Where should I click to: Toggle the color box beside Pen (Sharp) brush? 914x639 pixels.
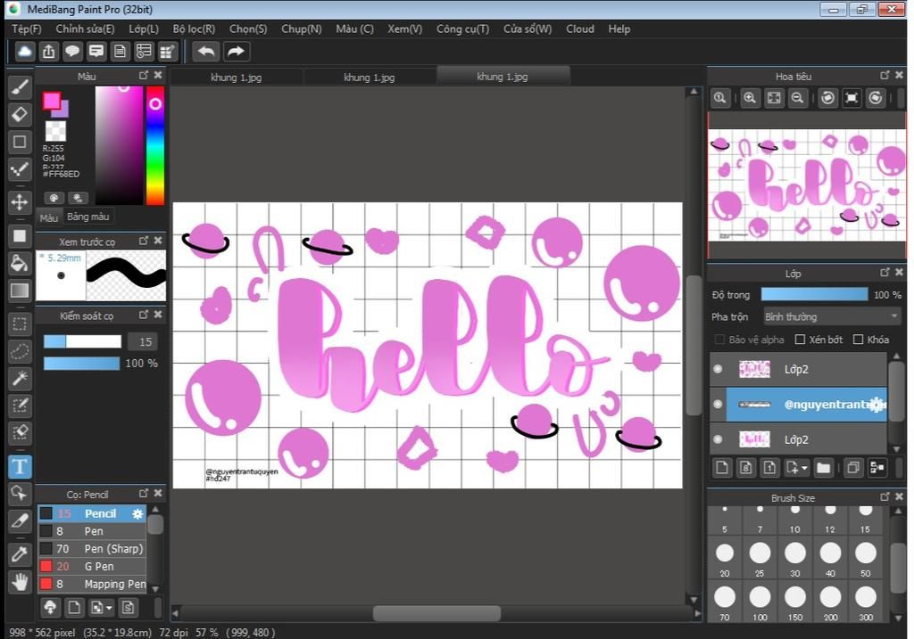tap(46, 549)
